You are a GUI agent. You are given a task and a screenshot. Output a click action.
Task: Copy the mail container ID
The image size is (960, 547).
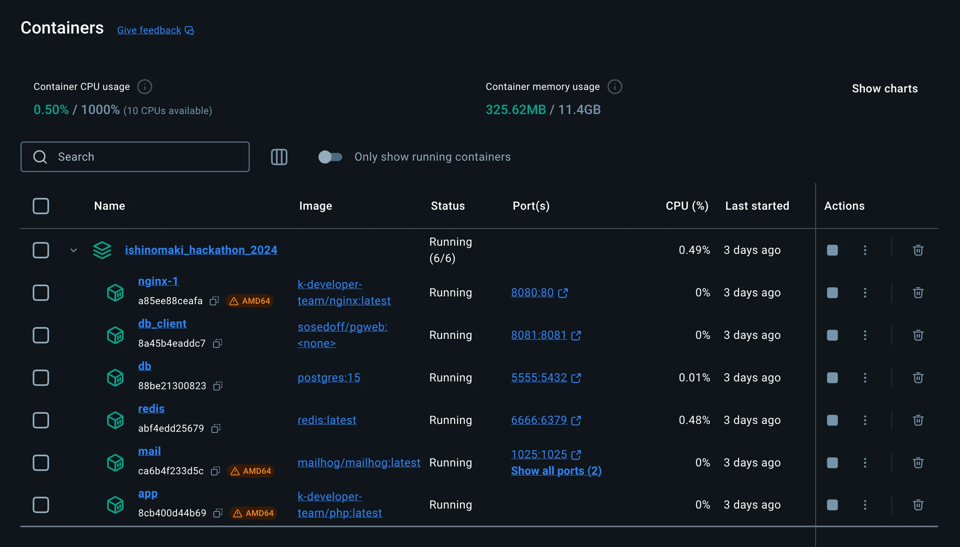click(215, 471)
